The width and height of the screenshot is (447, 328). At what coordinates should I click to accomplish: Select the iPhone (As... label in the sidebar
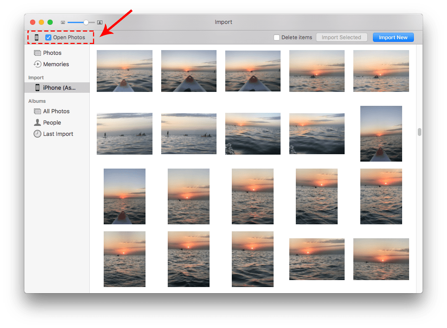(x=59, y=88)
